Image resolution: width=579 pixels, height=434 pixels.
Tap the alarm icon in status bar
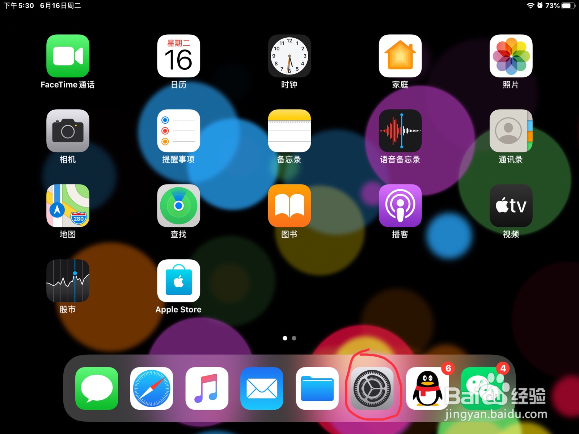540,5
